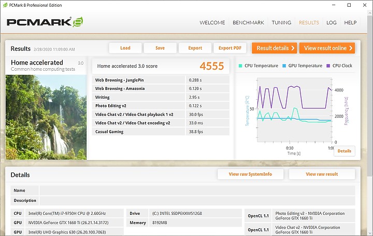Open chart Details button
Screen dimensions: 373x236
coord(344,151)
